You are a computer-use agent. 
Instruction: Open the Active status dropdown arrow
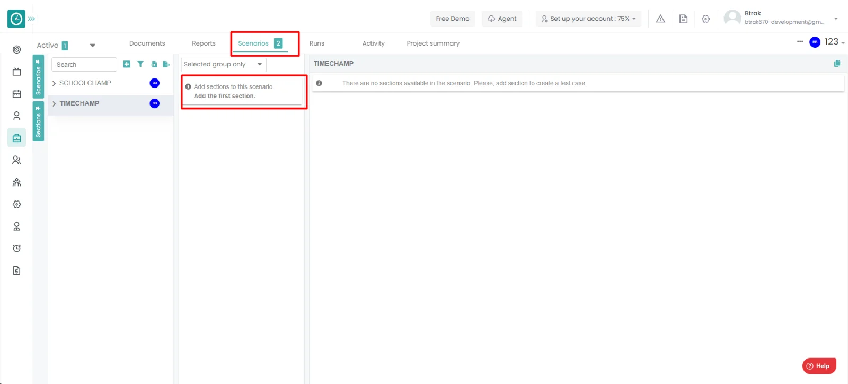coord(93,45)
